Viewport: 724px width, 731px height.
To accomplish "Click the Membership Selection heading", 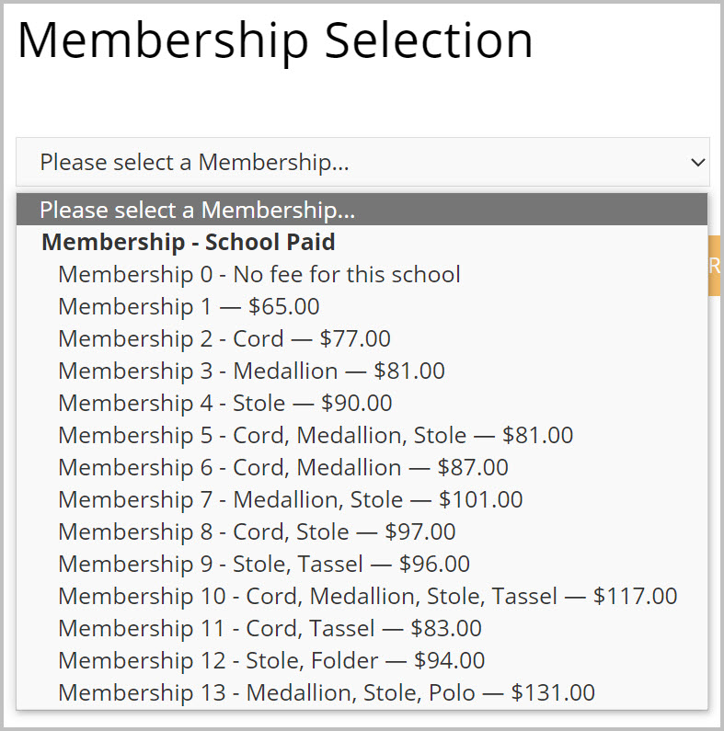I will pos(275,41).
